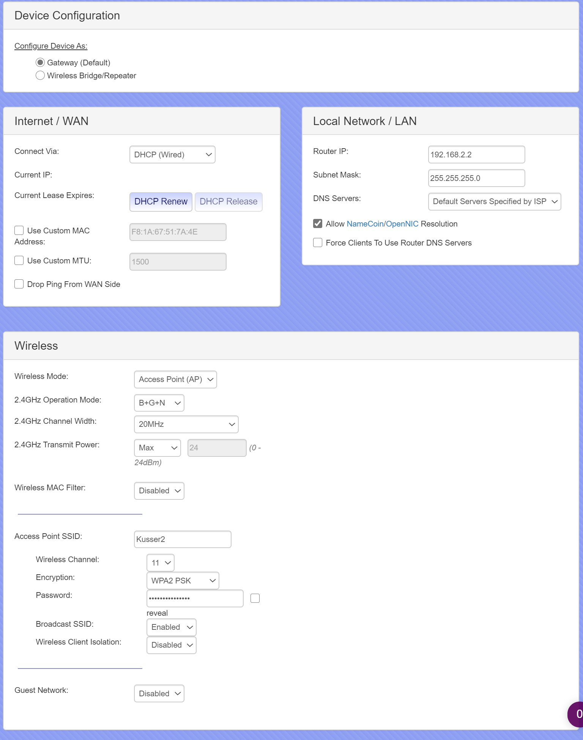Viewport: 583px width, 740px height.
Task: Change the Encryption dropdown
Action: (x=183, y=581)
